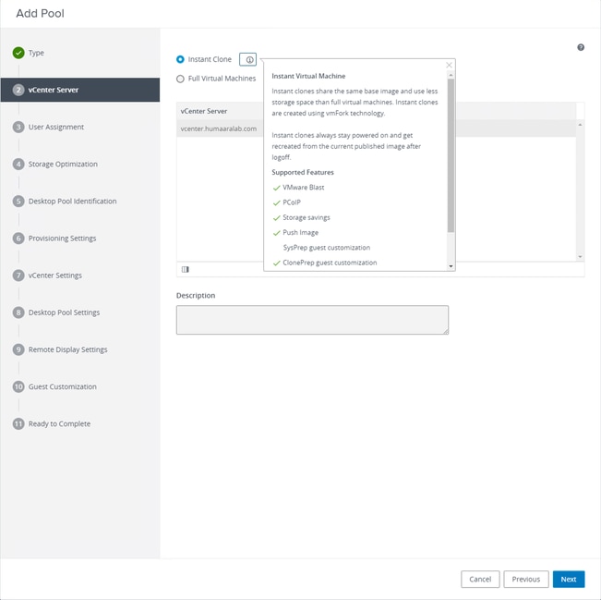Click the column chooser icon below table
Image resolution: width=601 pixels, height=600 pixels.
point(186,269)
